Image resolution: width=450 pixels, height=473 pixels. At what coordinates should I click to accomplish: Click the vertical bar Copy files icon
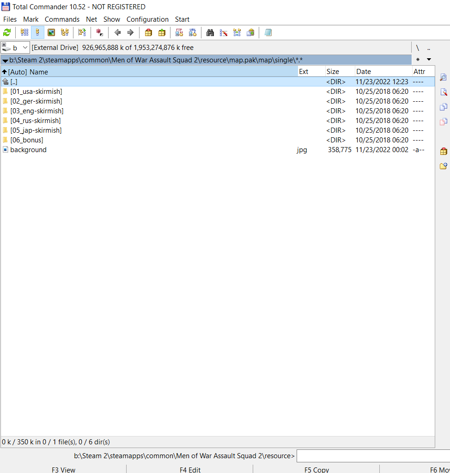pyautogui.click(x=444, y=107)
